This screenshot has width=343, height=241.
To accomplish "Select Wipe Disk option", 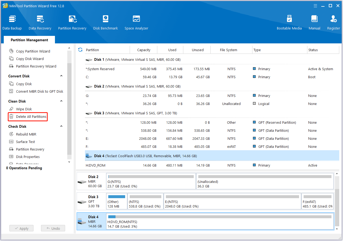I will click(24, 109).
